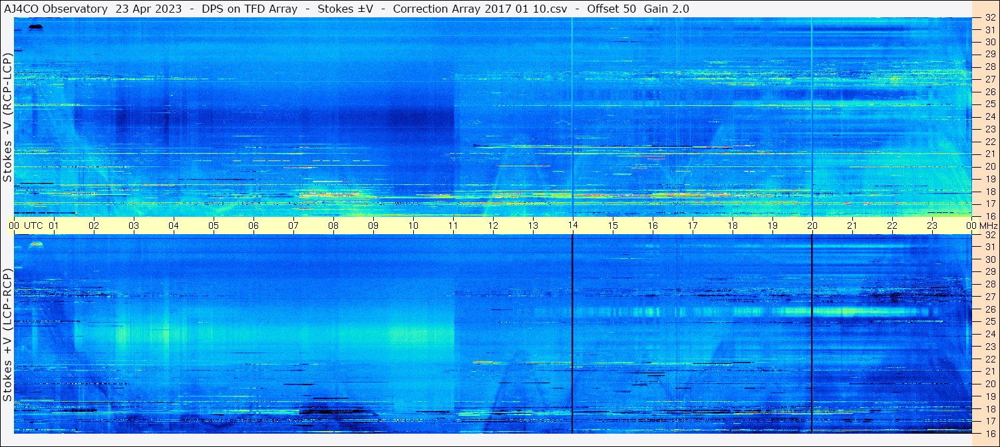Viewport: 1000px width, 447px height.
Task: Click the dark blob near 32 MHz in upper panel
Action: (36, 27)
